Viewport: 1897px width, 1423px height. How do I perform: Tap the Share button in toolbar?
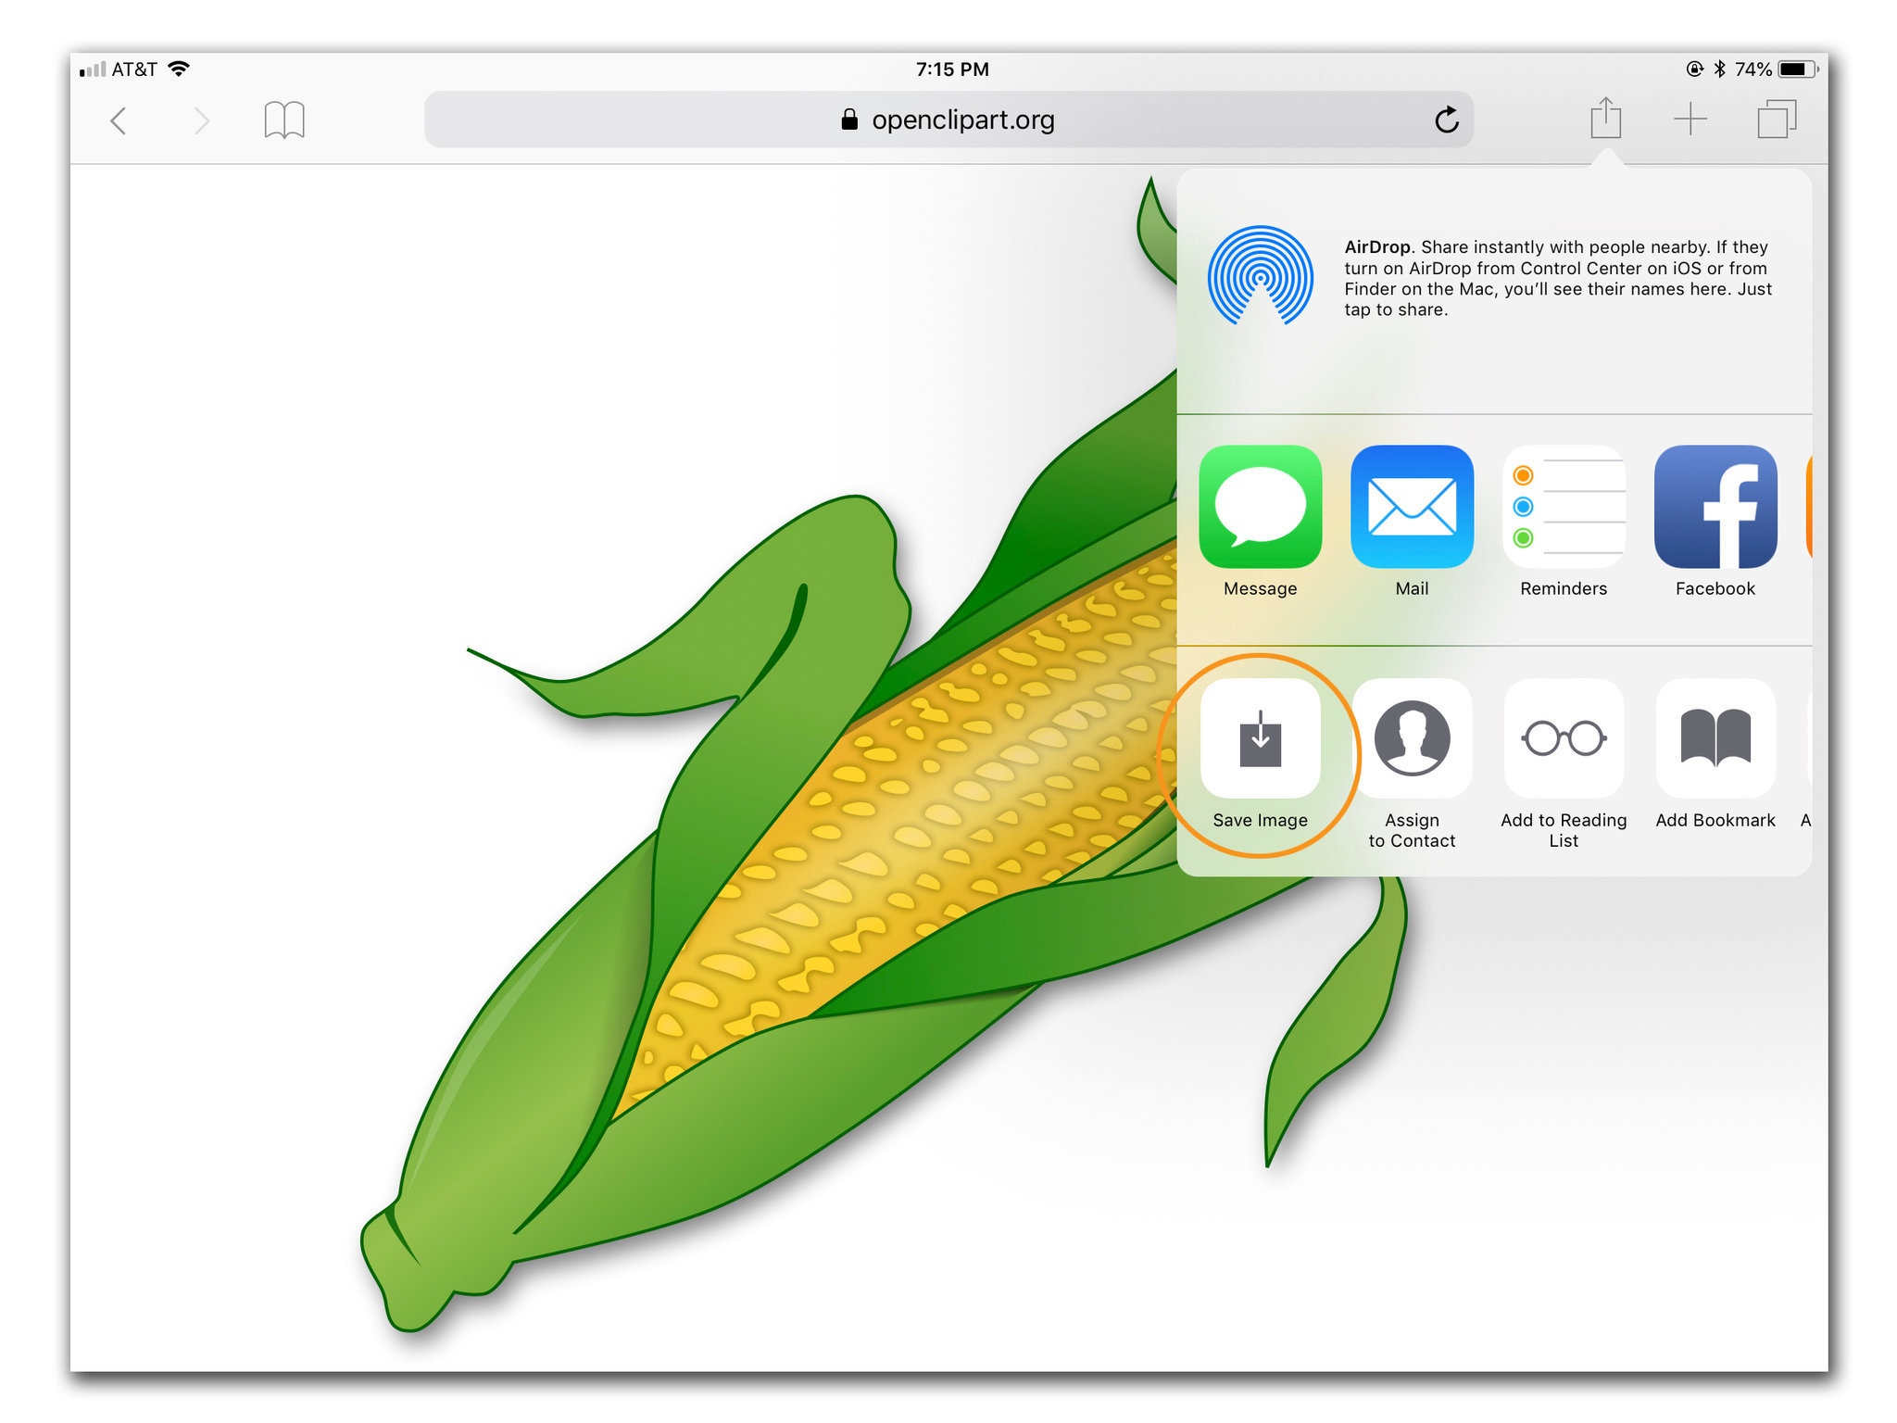point(1605,119)
